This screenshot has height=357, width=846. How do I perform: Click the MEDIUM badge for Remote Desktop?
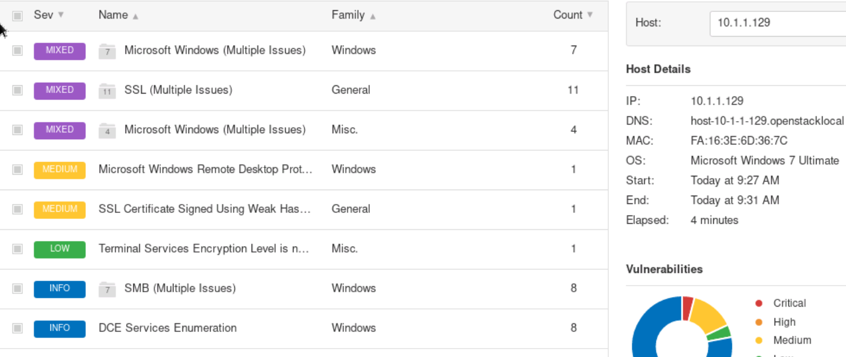[x=59, y=169]
